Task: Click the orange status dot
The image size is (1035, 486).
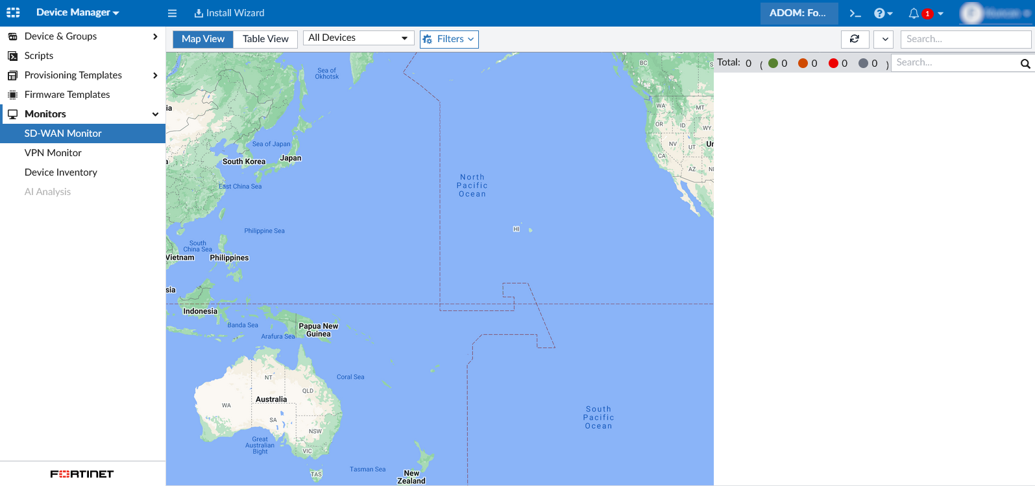Action: pos(803,63)
